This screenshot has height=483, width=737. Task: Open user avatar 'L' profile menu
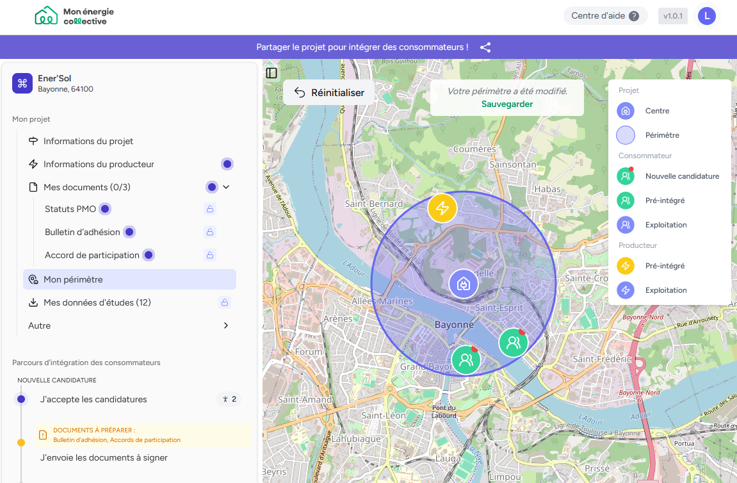707,16
